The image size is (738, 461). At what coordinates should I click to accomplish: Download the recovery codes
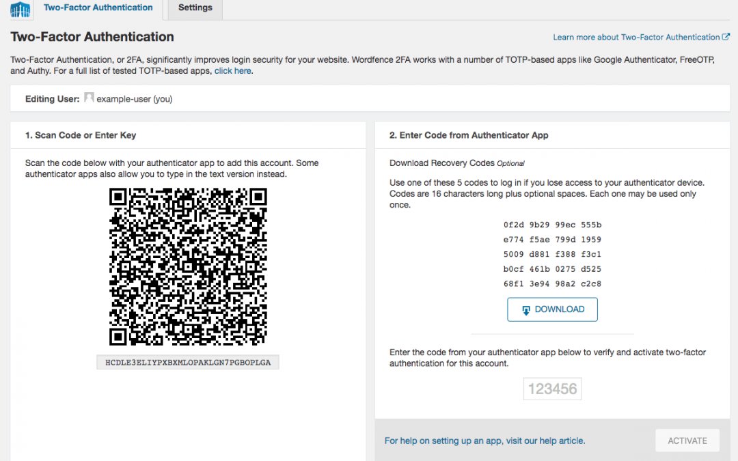click(552, 309)
